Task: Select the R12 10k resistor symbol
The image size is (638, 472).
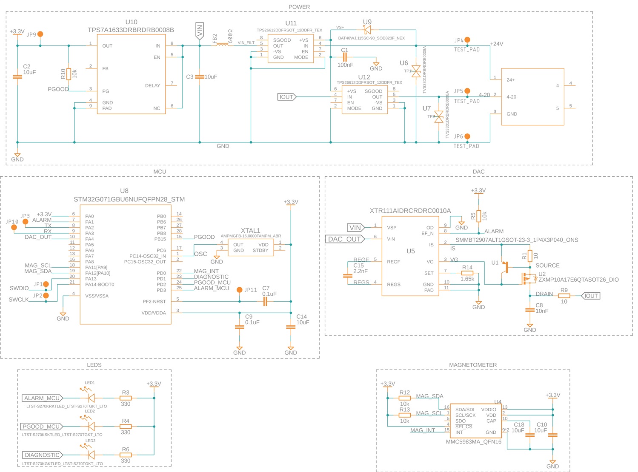Action: pyautogui.click(x=405, y=398)
